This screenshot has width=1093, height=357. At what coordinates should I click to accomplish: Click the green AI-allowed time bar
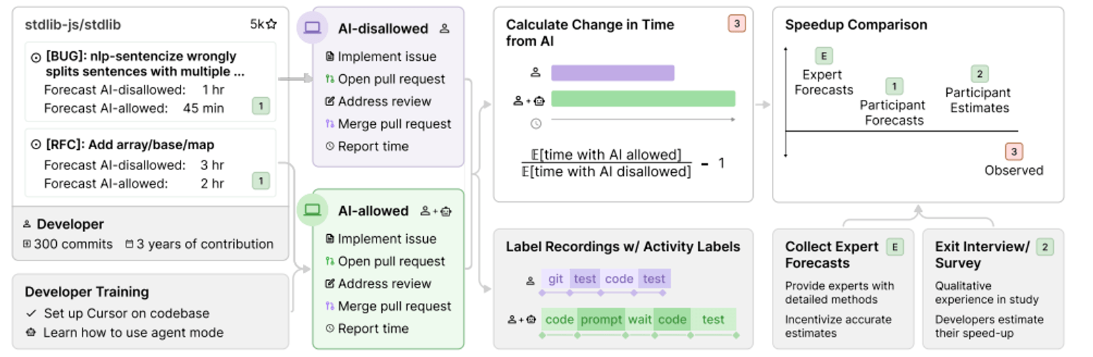(x=643, y=99)
